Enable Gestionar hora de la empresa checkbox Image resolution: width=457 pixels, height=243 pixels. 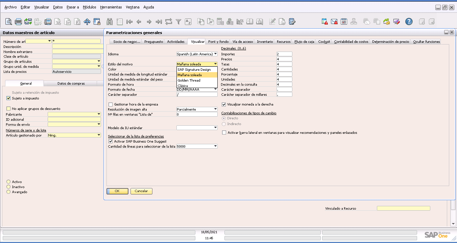point(111,104)
